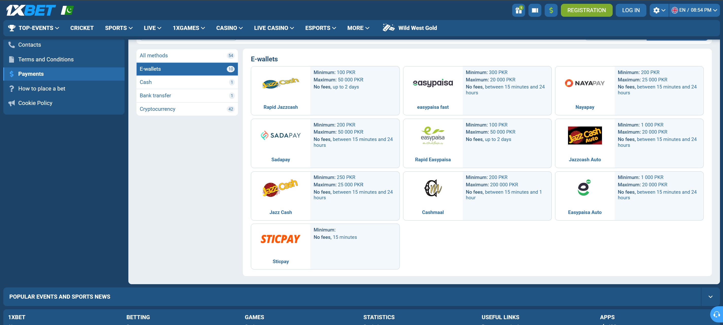Open the CRICKET menu item
The width and height of the screenshot is (723, 325).
click(x=82, y=28)
